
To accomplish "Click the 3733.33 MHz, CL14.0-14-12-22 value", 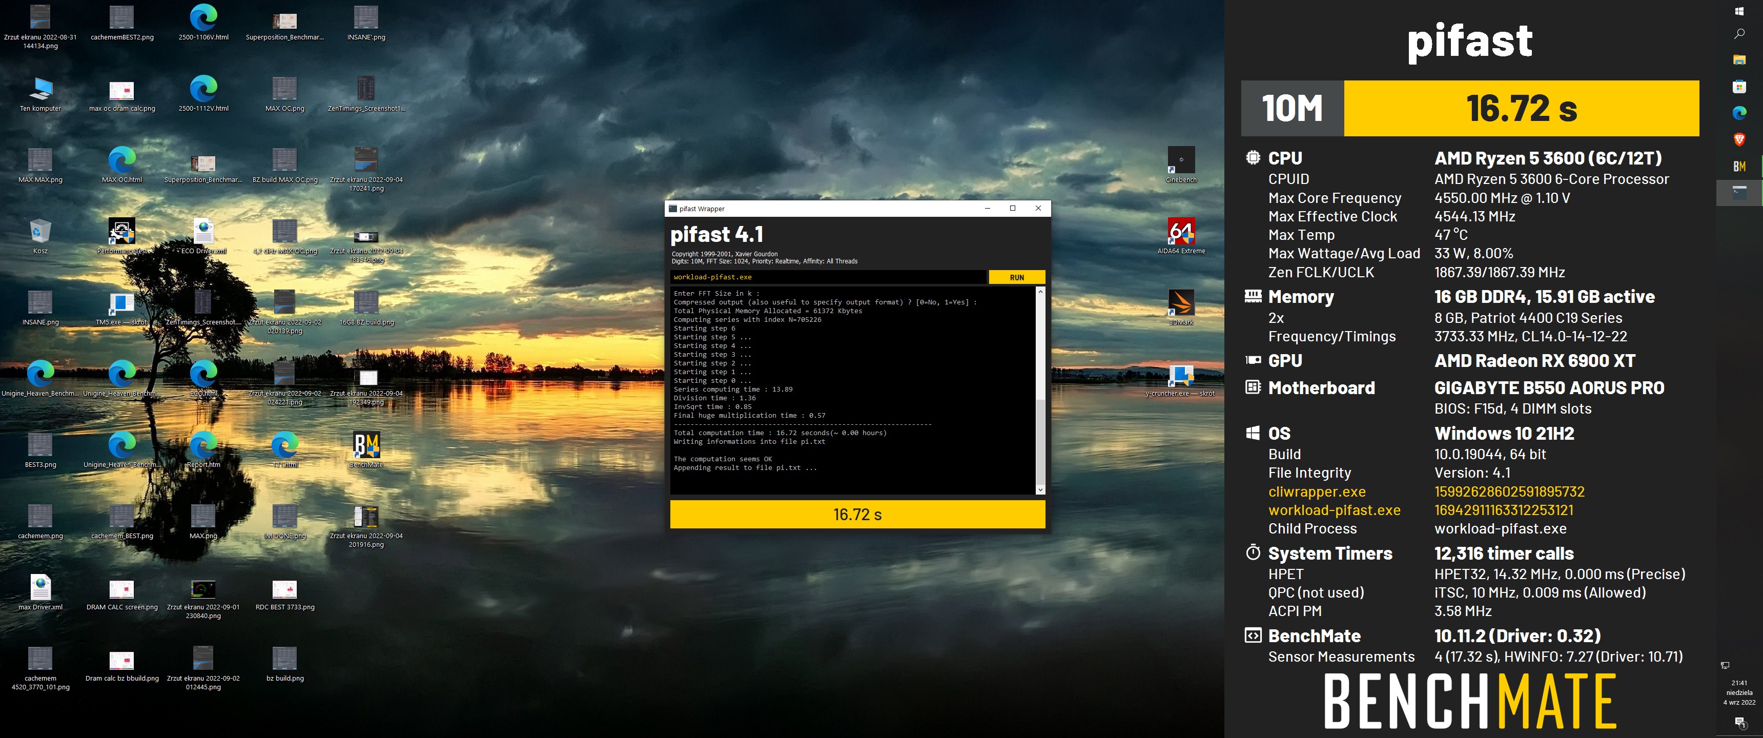I will point(1530,336).
